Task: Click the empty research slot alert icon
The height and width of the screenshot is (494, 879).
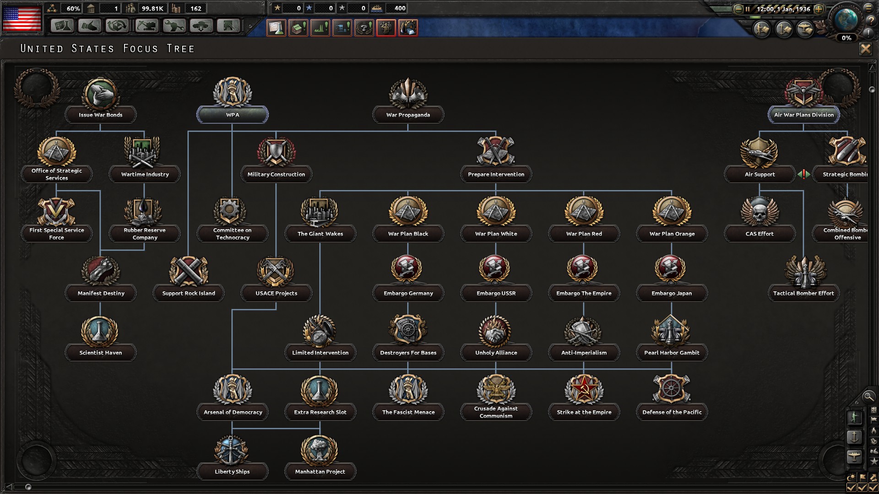Action: coord(277,28)
